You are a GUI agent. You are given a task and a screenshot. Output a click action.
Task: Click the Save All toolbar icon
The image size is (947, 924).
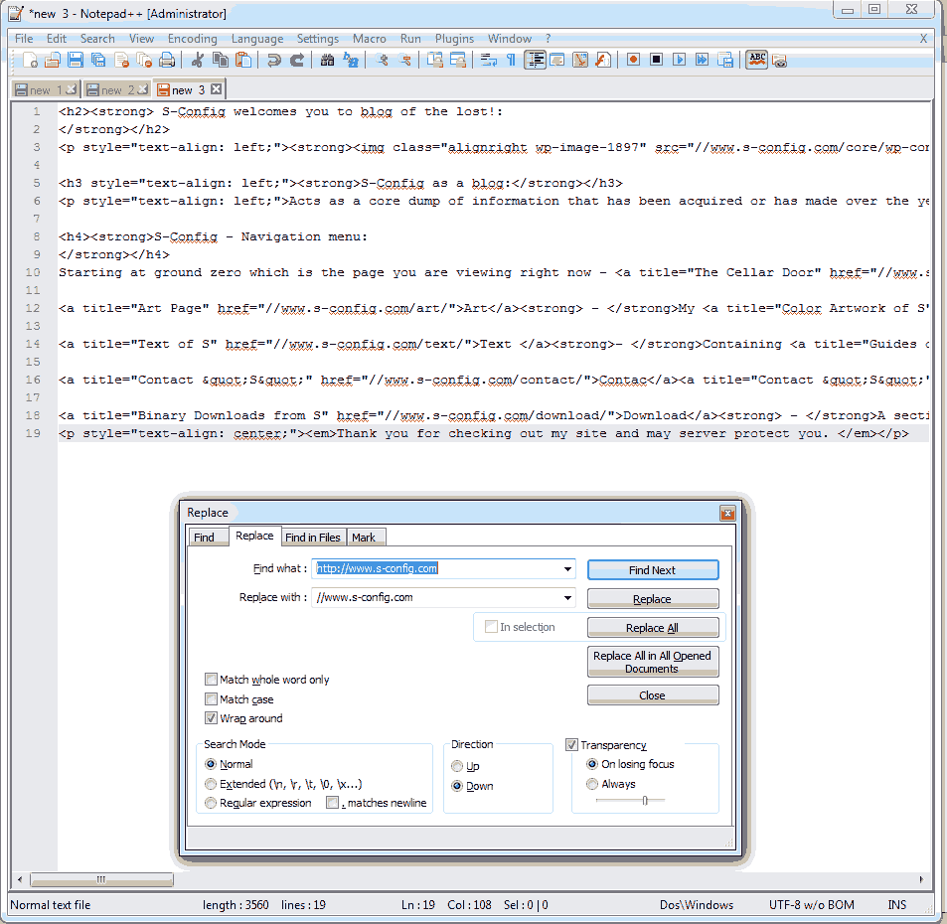[x=97, y=60]
